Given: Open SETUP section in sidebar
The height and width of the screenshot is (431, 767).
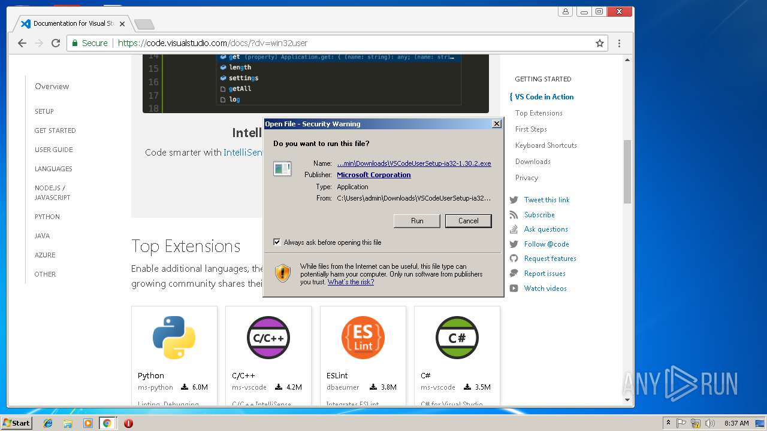Looking at the screenshot, I should pyautogui.click(x=44, y=111).
